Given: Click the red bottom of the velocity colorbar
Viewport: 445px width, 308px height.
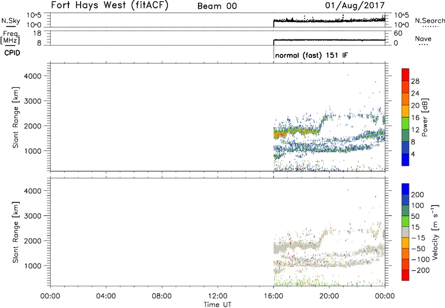Looking at the screenshot, I should 406,275.
